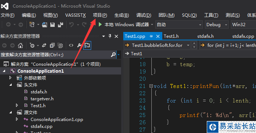This screenshot has height=133, width=256.
Task: Click View Code angle-brackets icon
Action: tap(71, 45)
